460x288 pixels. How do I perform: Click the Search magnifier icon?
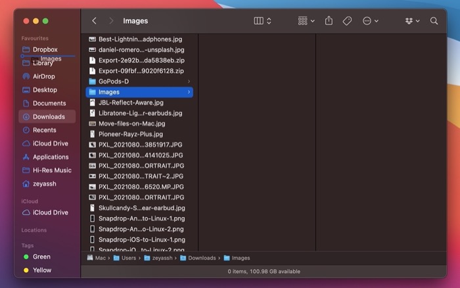(x=434, y=21)
